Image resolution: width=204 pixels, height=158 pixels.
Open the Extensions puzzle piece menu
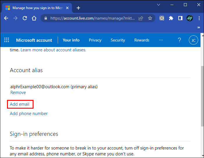tap(171, 18)
